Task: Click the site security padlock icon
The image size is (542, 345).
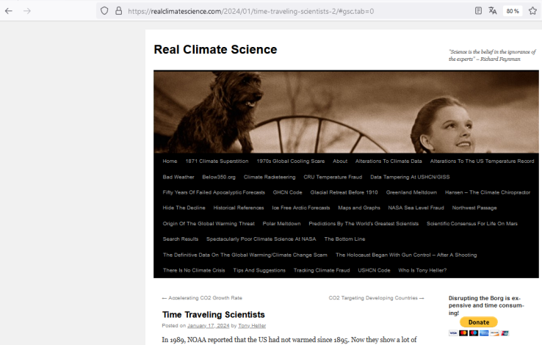Action: point(118,11)
